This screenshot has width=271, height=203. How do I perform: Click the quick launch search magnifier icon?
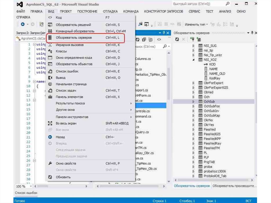pos(227,4)
